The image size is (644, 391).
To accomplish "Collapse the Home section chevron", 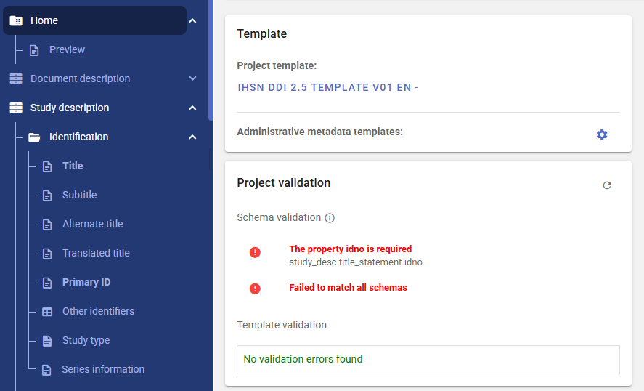I will (192, 20).
